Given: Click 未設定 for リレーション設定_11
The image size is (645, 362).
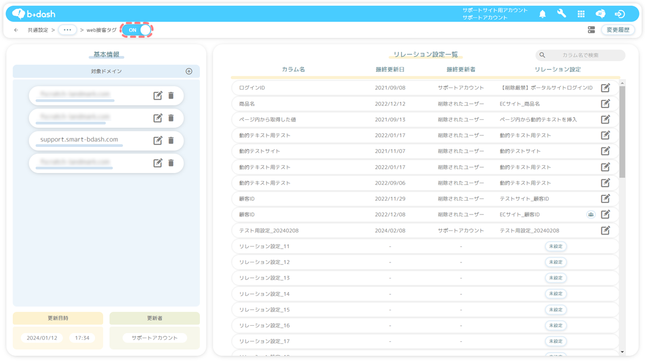Looking at the screenshot, I should pyautogui.click(x=555, y=246).
